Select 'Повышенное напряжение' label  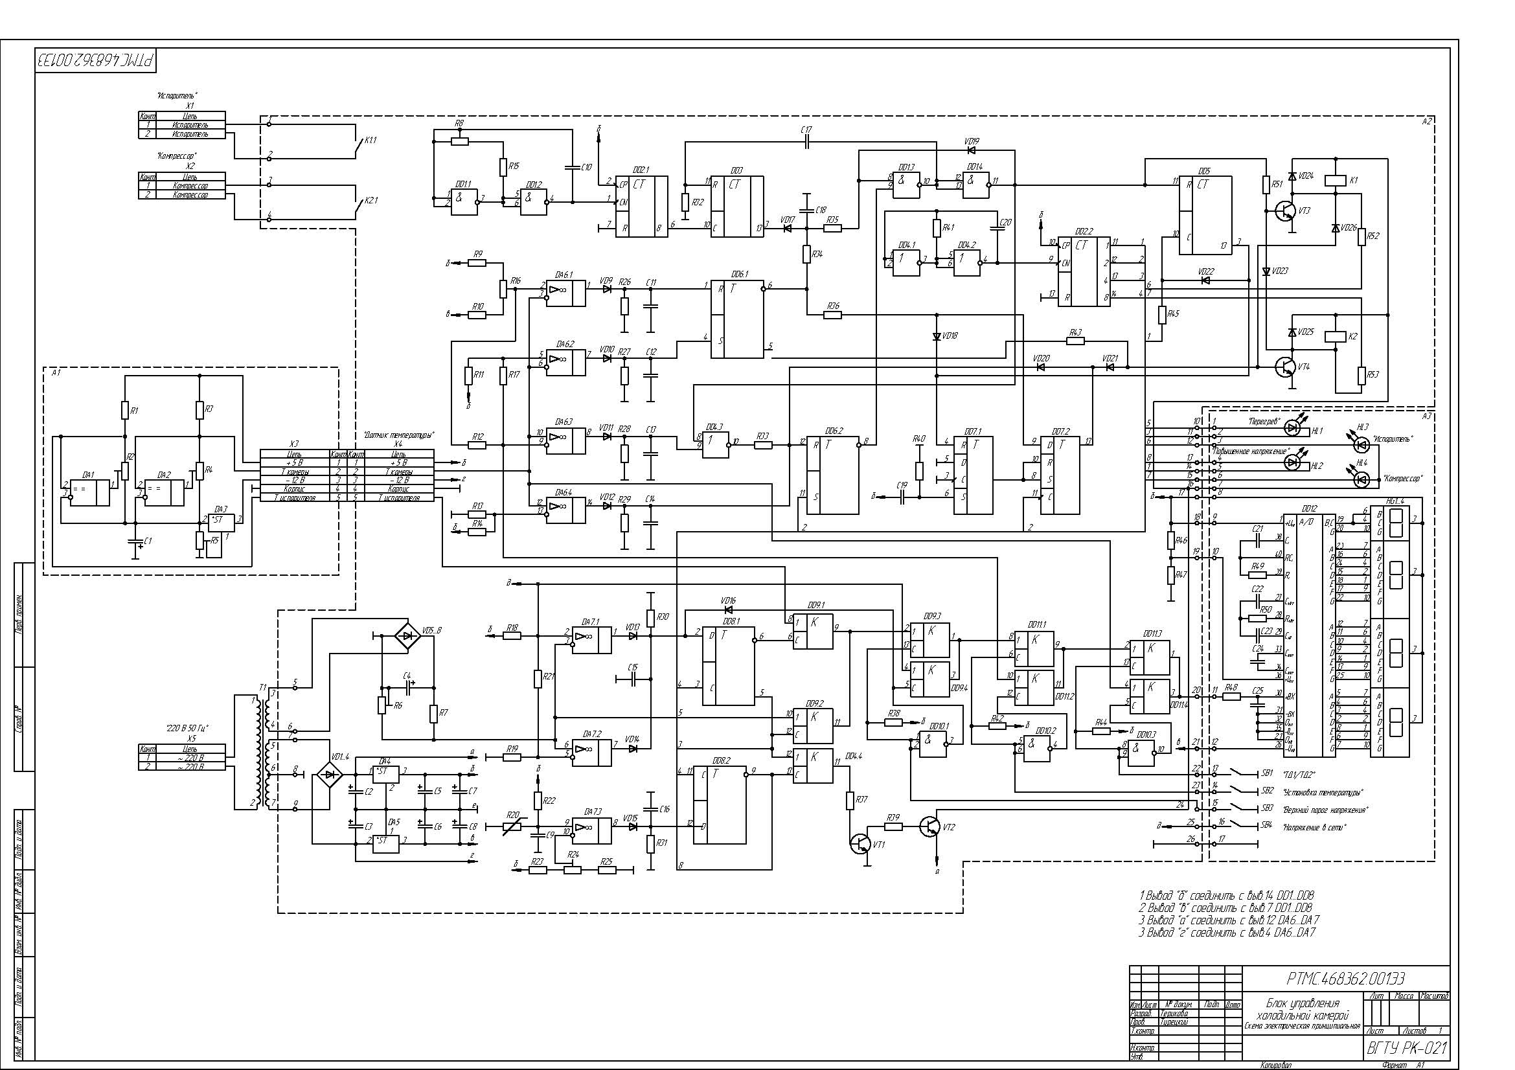pos(1251,452)
